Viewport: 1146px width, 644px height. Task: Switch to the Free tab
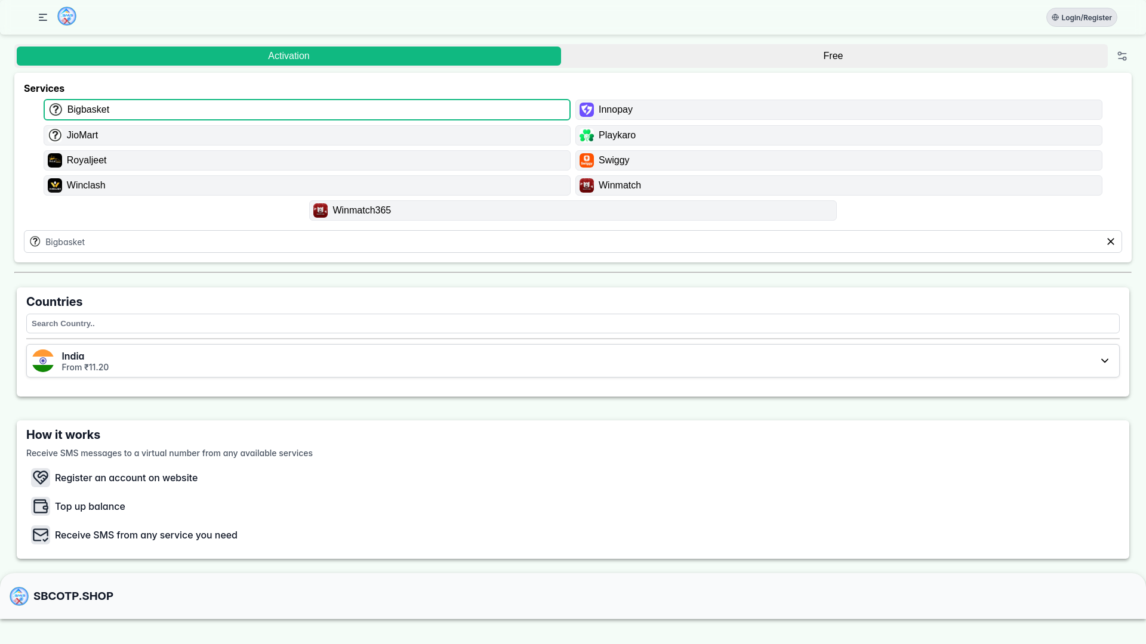[x=833, y=56]
